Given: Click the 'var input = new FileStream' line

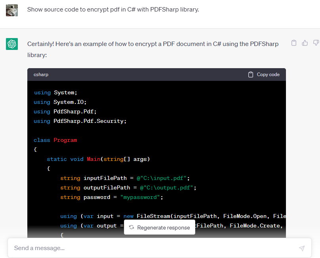Looking at the screenshot, I should [x=173, y=216].
